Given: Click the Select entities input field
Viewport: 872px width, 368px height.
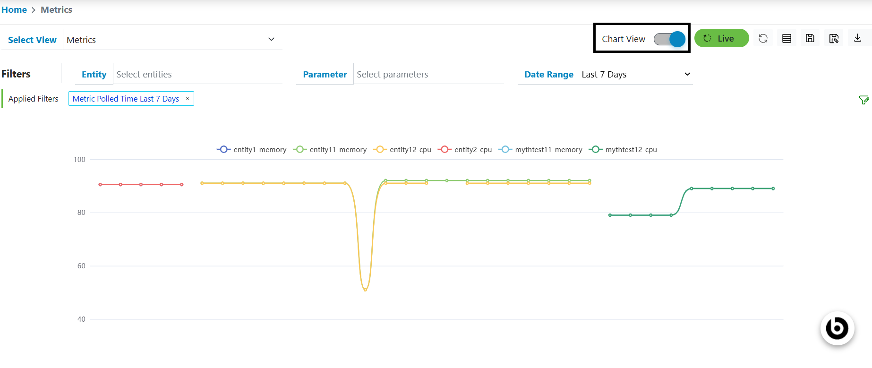Looking at the screenshot, I should click(x=197, y=75).
